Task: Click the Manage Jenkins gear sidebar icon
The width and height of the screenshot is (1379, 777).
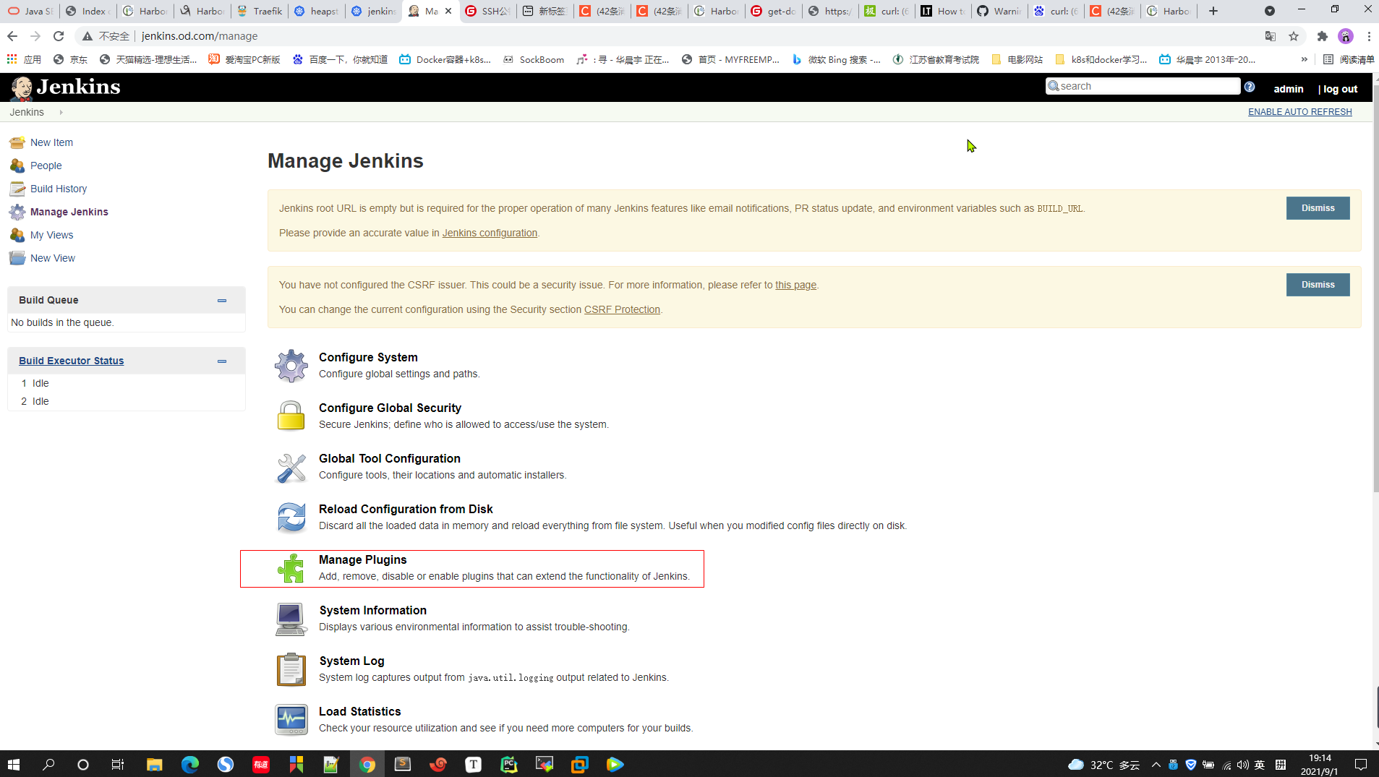Action: click(17, 212)
